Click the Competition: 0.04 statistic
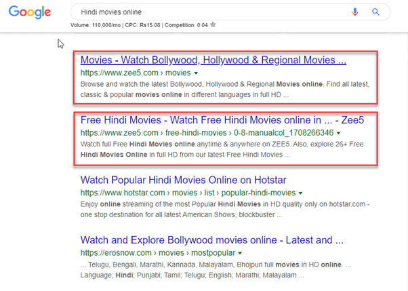 click(x=186, y=25)
